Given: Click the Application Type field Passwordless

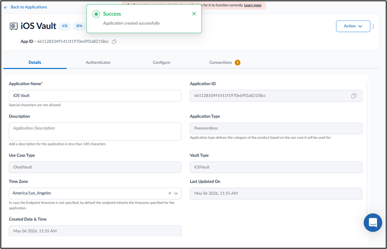Looking at the screenshot, I should pyautogui.click(x=276, y=128).
